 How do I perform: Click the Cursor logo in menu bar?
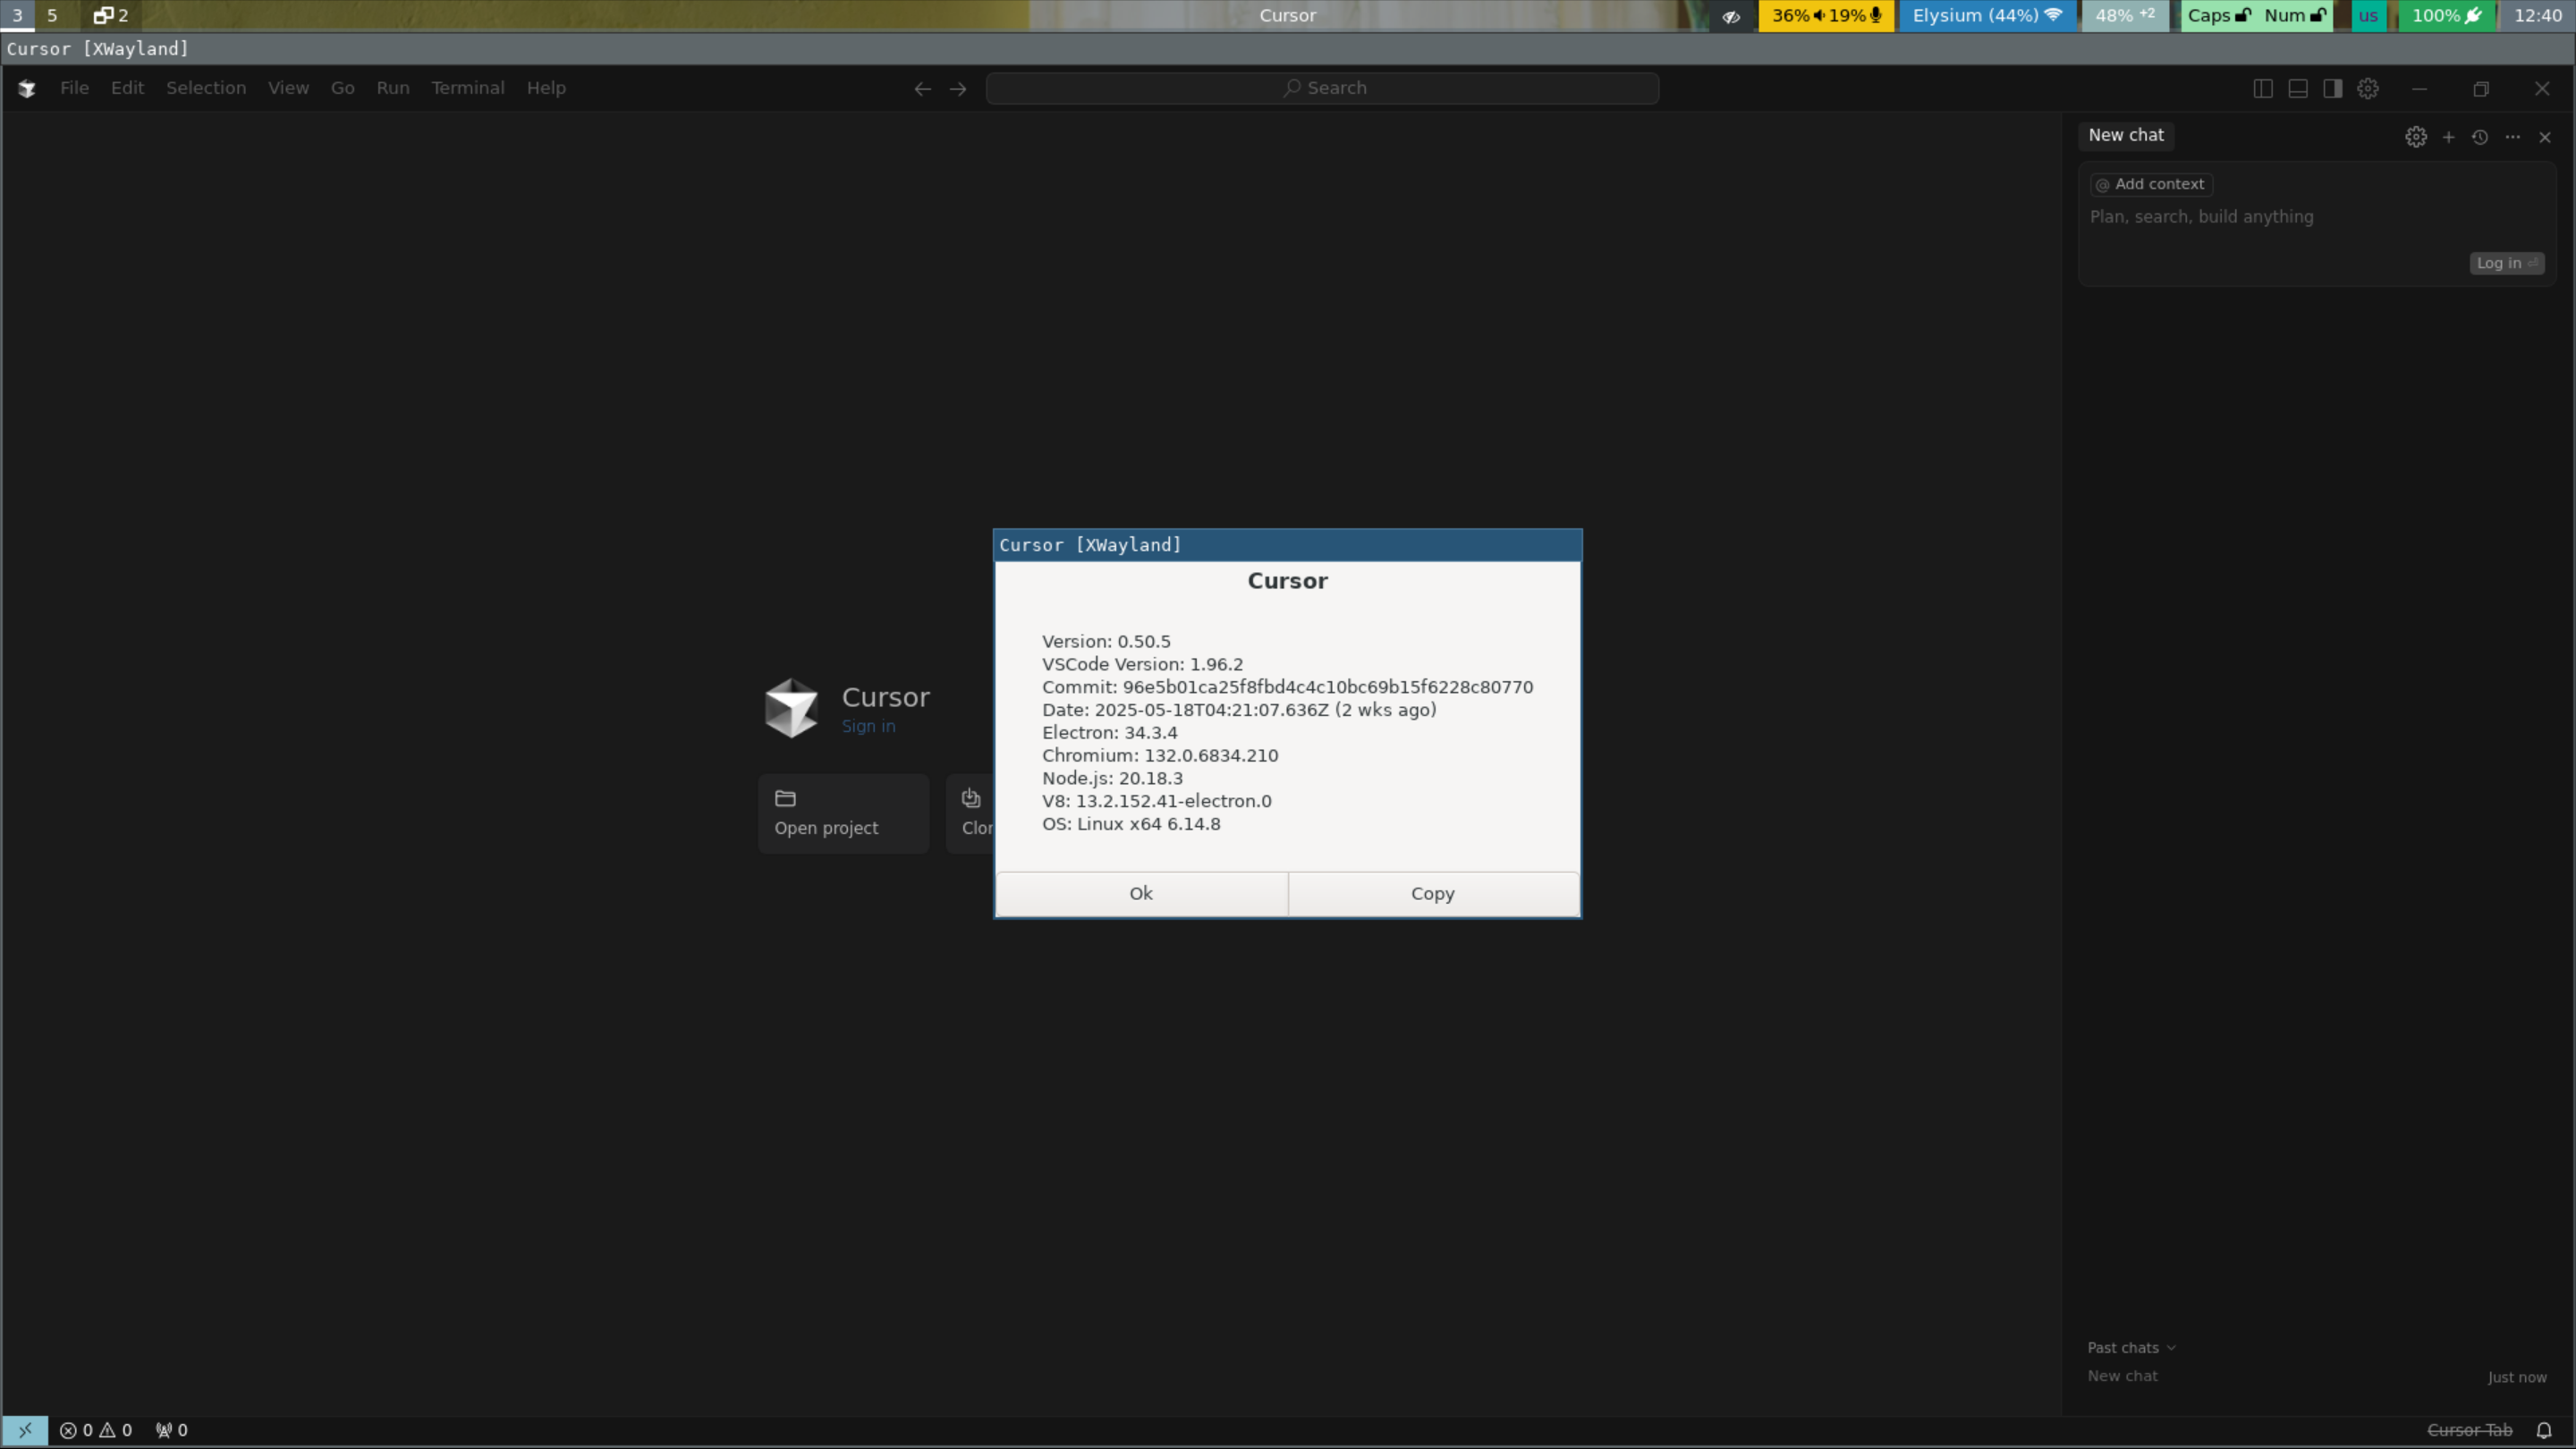pyautogui.click(x=27, y=88)
